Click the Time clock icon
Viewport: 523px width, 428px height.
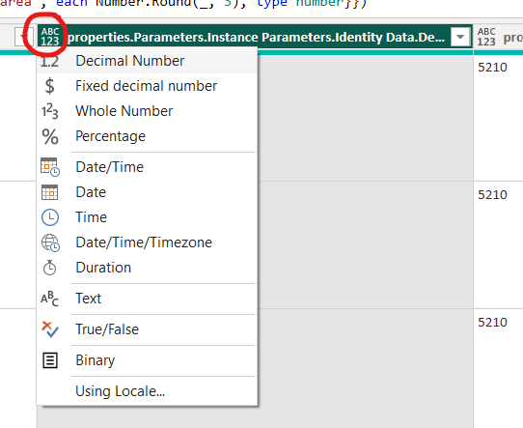[50, 217]
